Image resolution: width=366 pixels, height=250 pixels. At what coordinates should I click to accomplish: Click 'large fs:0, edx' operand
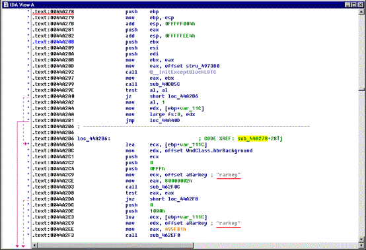tap(172, 114)
